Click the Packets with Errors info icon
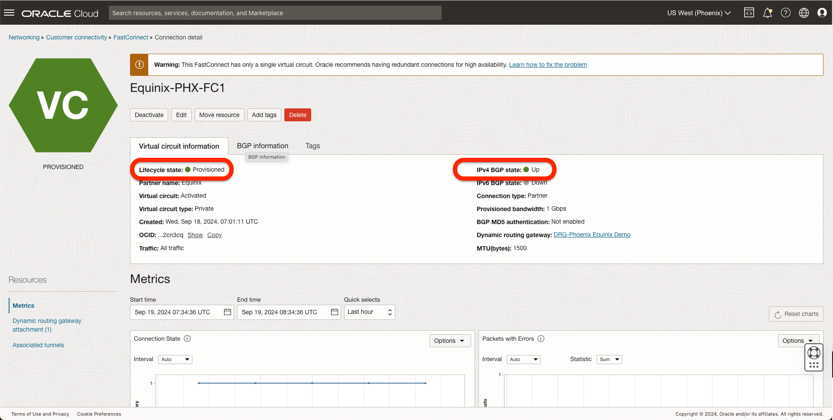Screen dimensions: 833x420 (x=541, y=339)
